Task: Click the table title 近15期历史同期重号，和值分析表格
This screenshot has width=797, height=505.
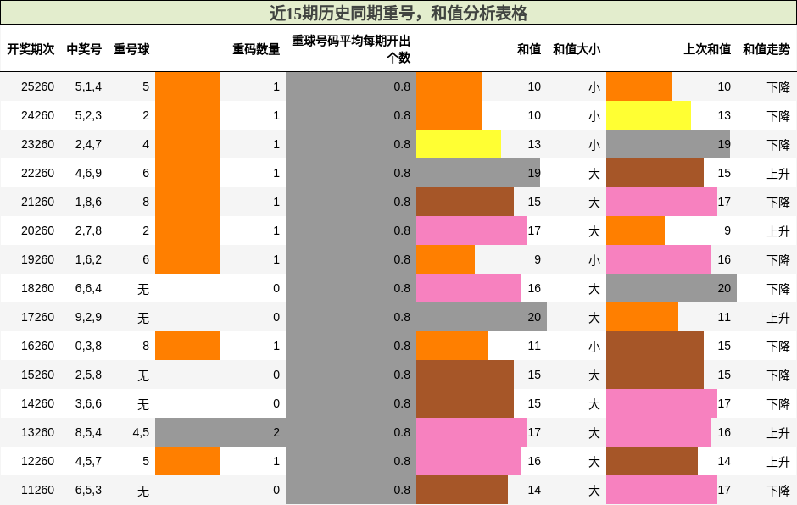Action: (398, 13)
